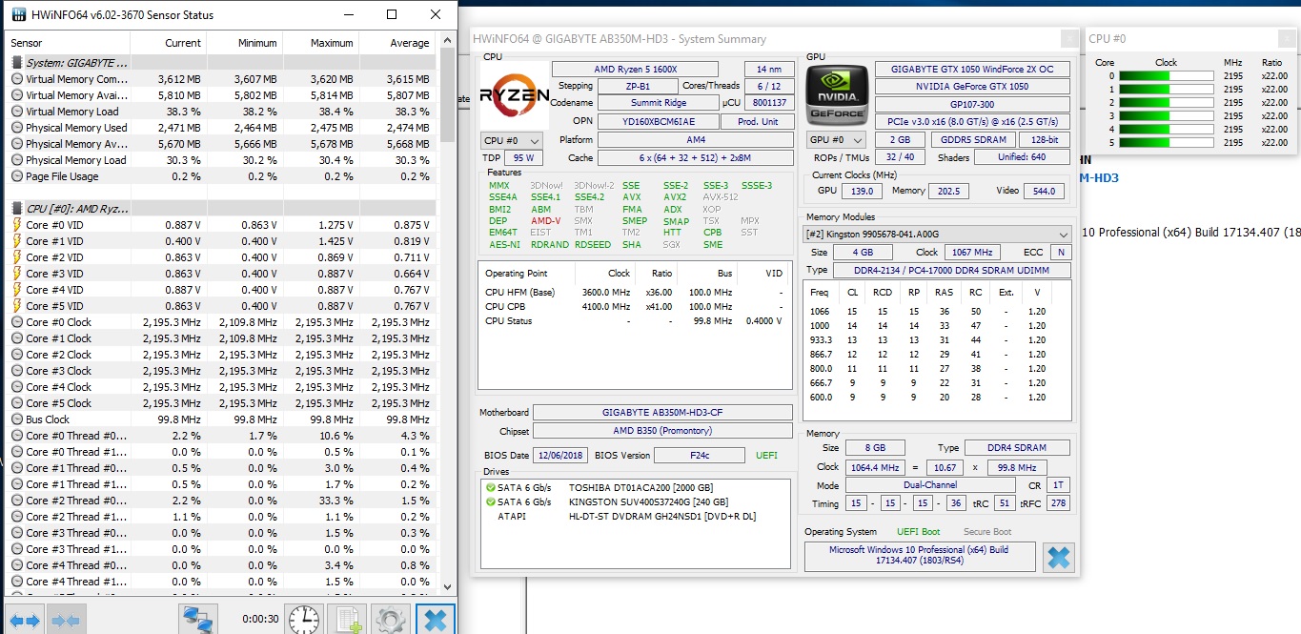Click the 1066 frequency row in the memory timings table
The width and height of the screenshot is (1301, 634).
937,312
